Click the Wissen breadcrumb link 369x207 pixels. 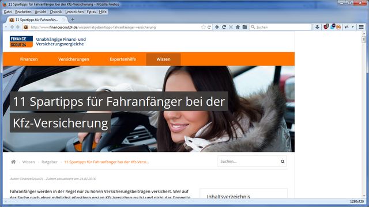pos(28,162)
